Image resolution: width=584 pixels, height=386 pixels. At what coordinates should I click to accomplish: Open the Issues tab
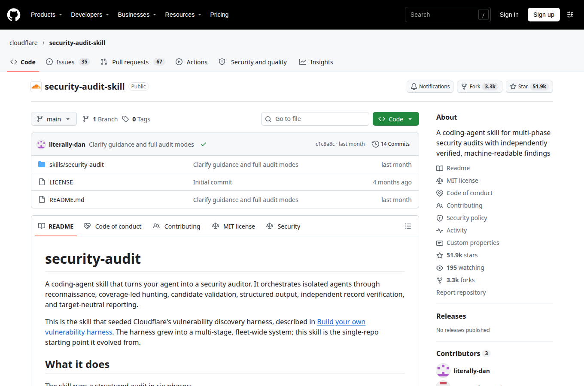[x=67, y=62]
